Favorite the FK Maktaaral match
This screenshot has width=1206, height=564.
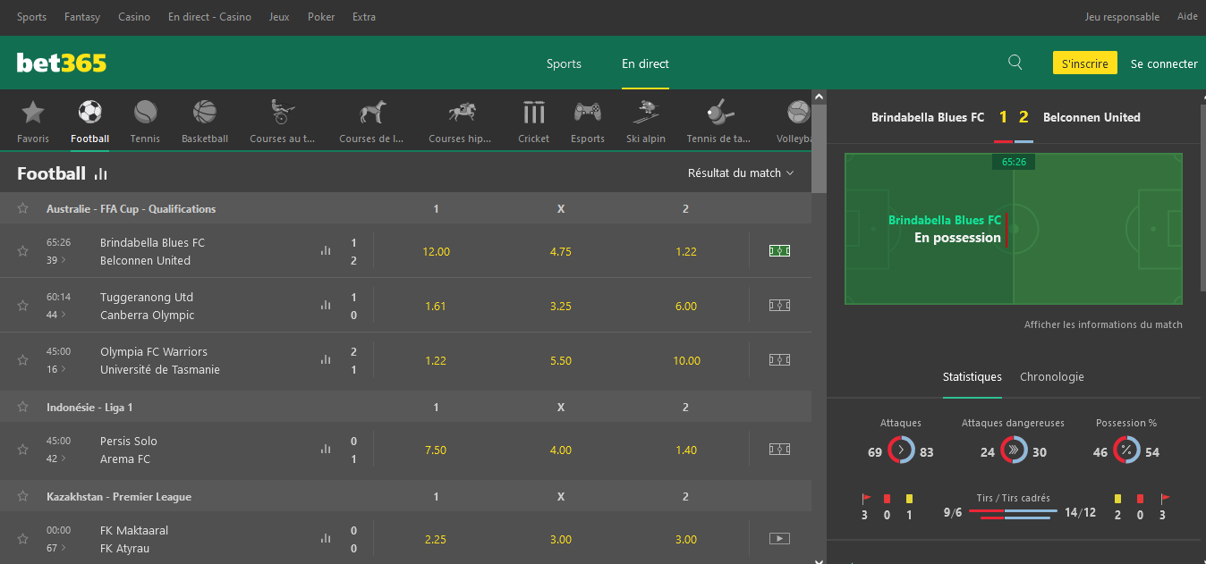click(23, 539)
